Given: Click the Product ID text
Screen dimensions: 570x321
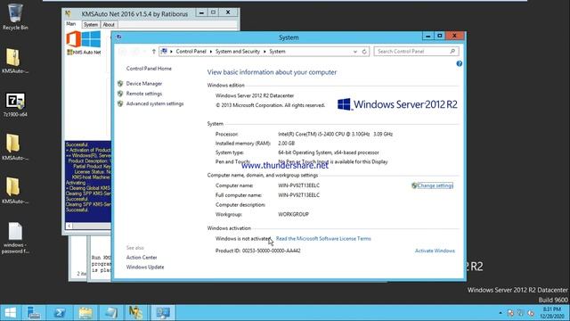Looking at the screenshot, I should pyautogui.click(x=257, y=251).
